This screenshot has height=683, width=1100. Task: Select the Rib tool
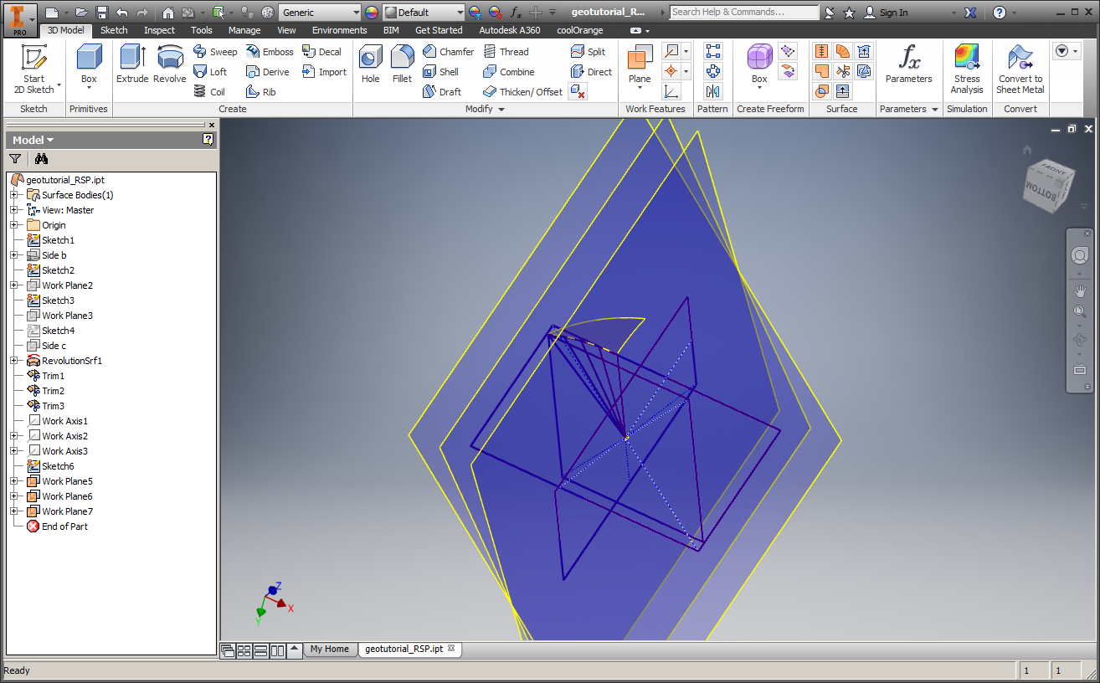[260, 92]
